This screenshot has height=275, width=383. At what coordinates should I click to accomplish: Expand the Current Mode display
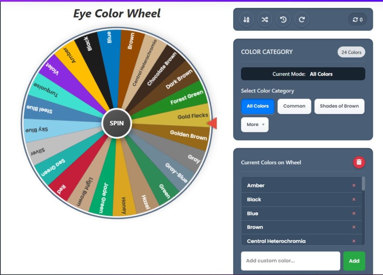pyautogui.click(x=303, y=74)
